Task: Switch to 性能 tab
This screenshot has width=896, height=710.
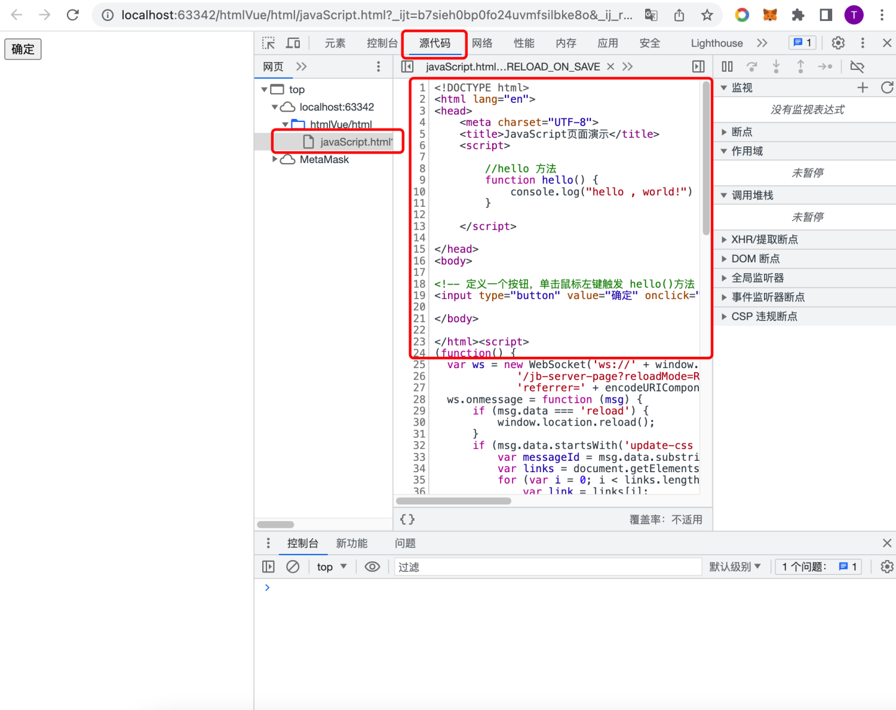Action: point(524,43)
